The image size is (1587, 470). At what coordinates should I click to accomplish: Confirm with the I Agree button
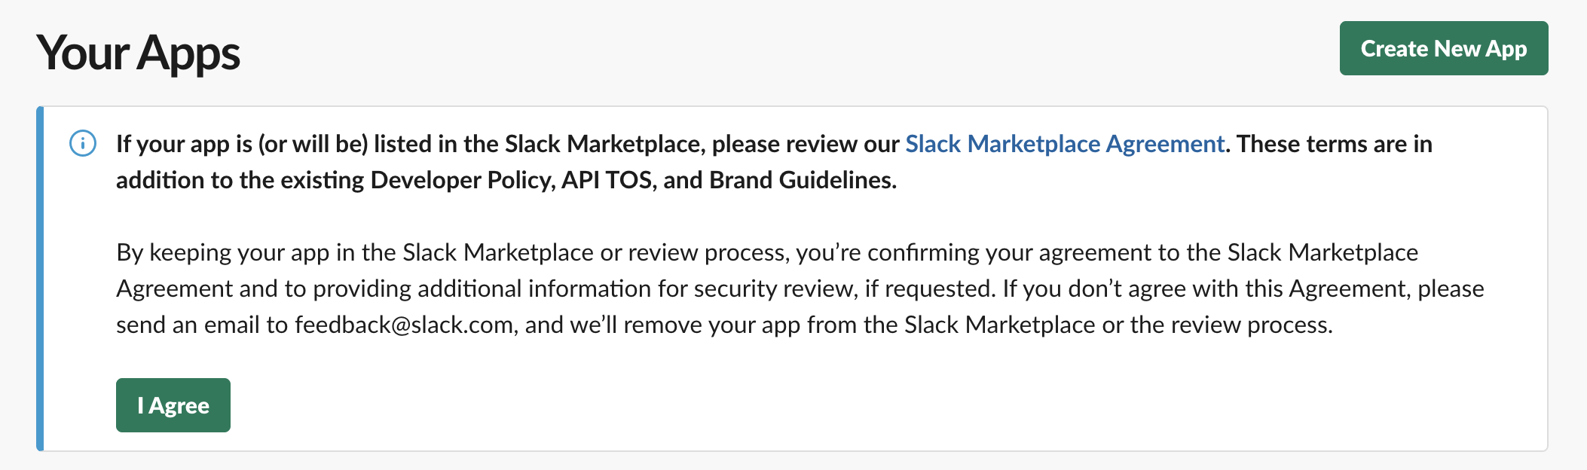tap(173, 405)
